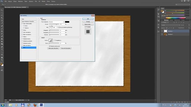Select the Eyedropper tool
The image size is (191, 107).
(2, 23)
